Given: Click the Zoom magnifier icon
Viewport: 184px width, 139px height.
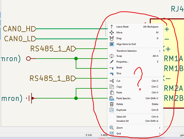Looking at the screenshot, I should 112,128.
